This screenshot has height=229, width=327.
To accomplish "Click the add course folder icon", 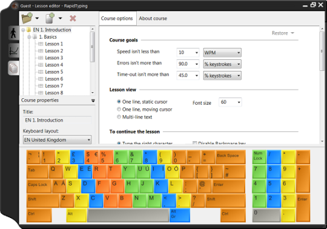I will tap(27, 18).
